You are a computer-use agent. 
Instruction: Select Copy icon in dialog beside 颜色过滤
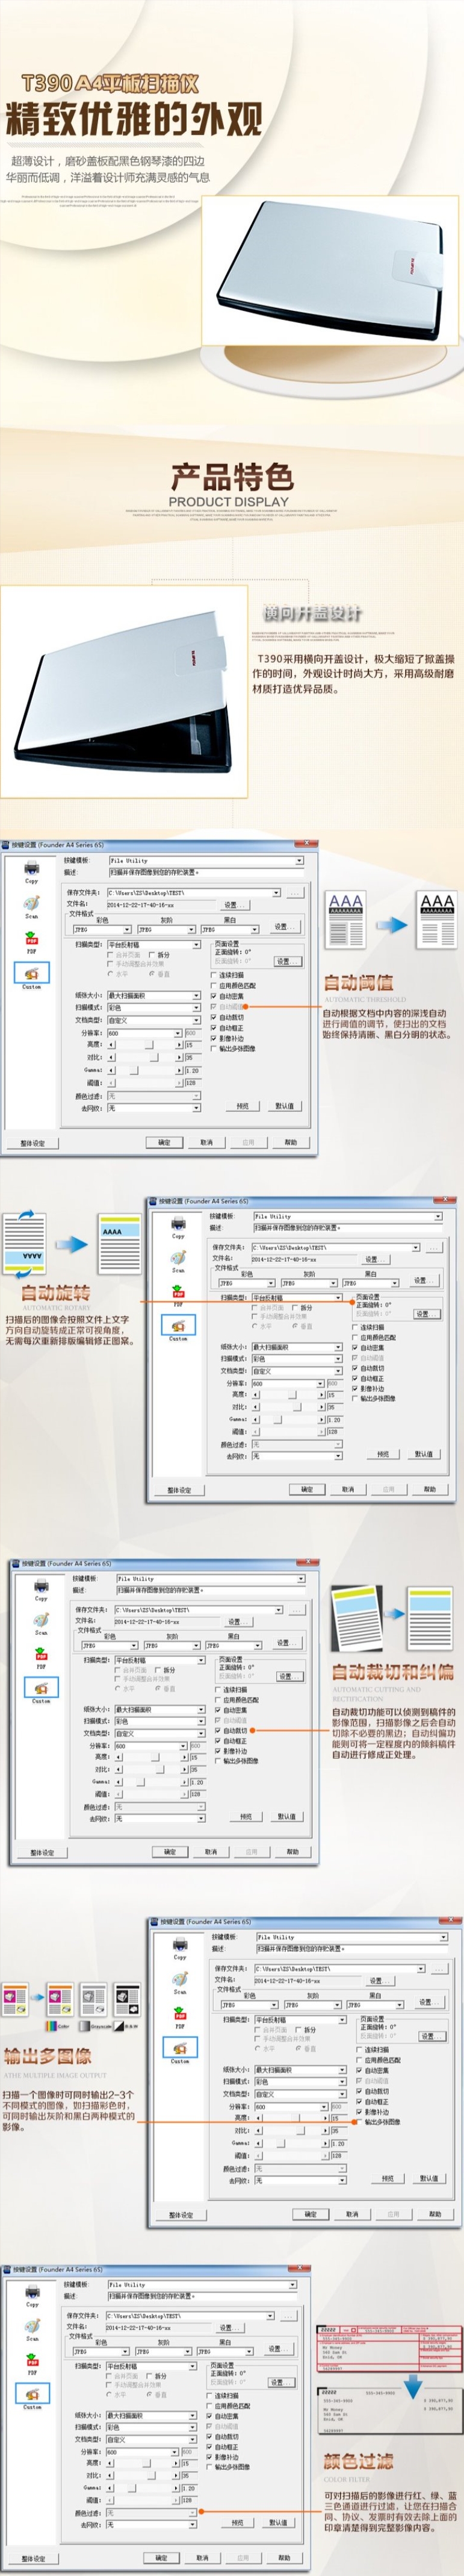point(32,2292)
